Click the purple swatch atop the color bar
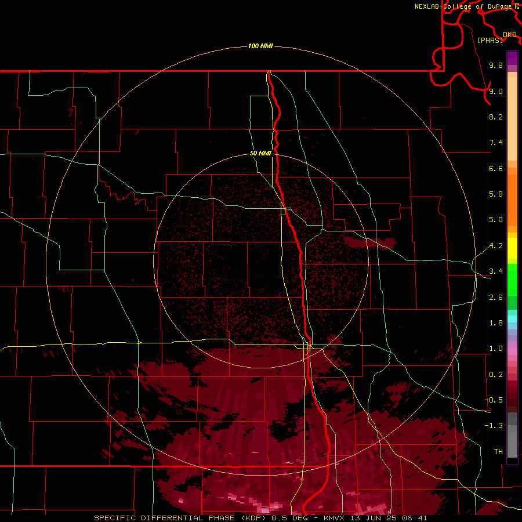Viewport: 522px width, 522px height. coord(512,58)
